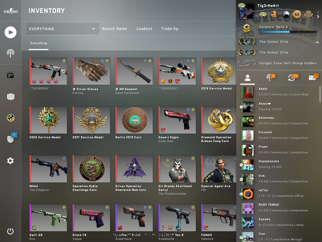322x242 pixels.
Task: Click the profile arrow beside the medals
Action: tap(318, 17)
